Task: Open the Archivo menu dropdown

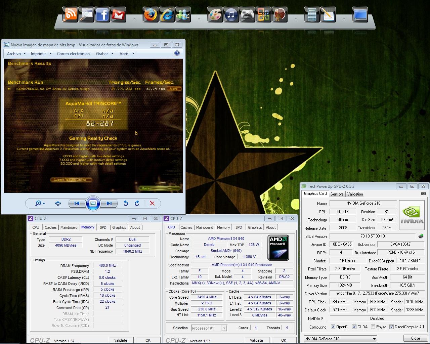Action: pyautogui.click(x=16, y=53)
